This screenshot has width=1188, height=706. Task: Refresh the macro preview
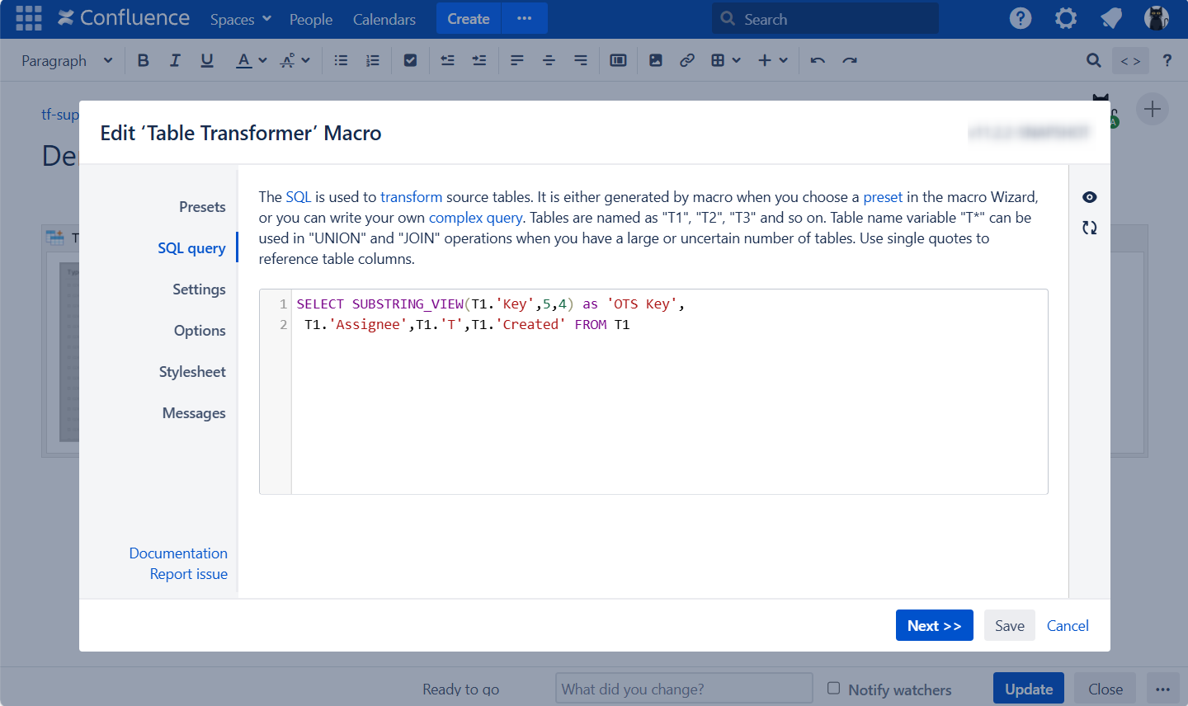point(1090,228)
